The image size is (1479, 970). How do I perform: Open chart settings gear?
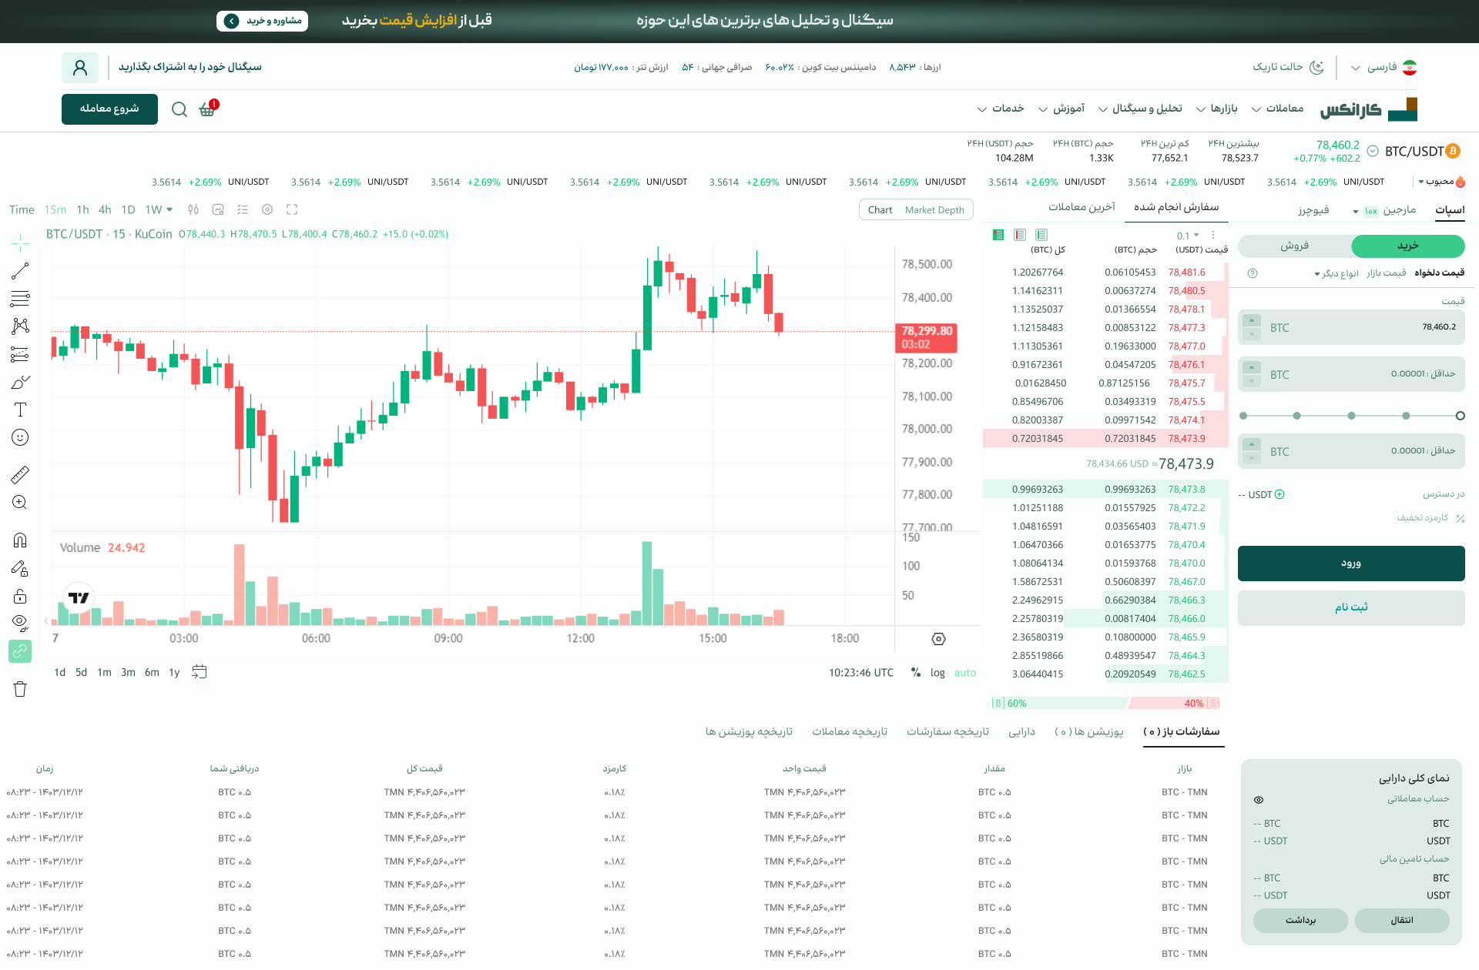click(x=267, y=209)
